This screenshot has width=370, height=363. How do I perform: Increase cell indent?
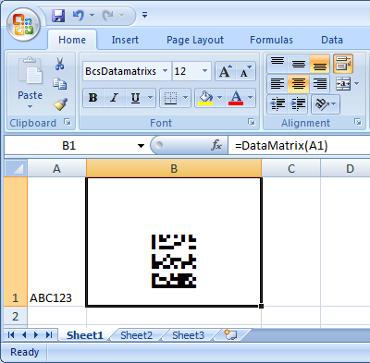298,104
